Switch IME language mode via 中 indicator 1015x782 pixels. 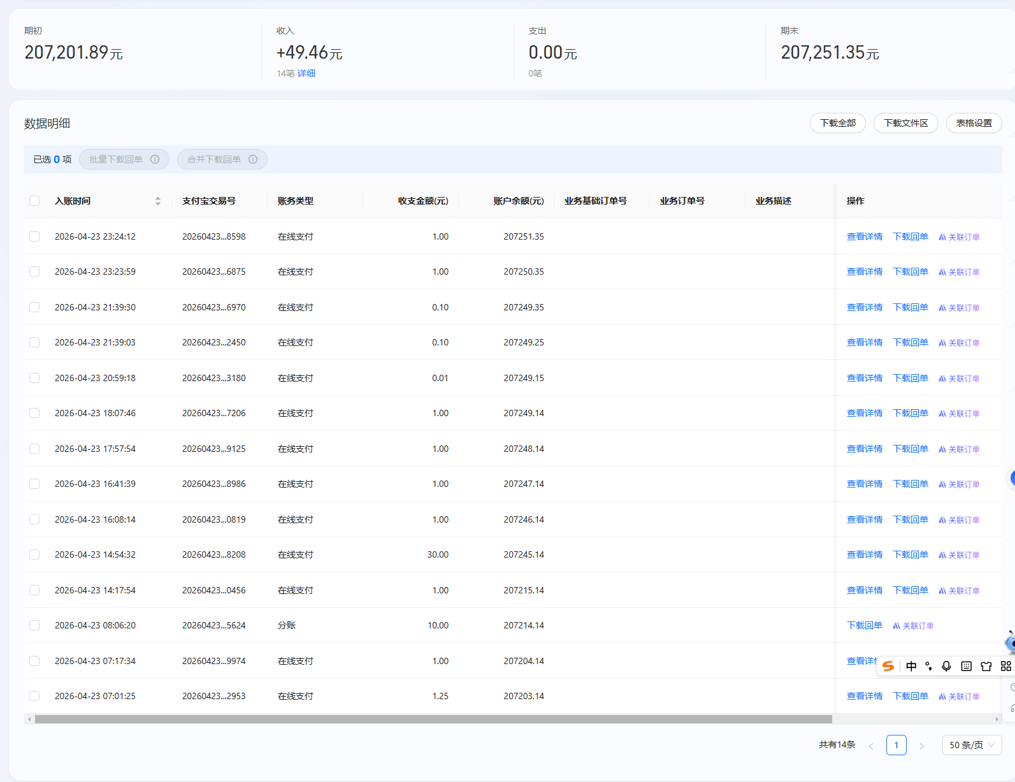(x=911, y=666)
